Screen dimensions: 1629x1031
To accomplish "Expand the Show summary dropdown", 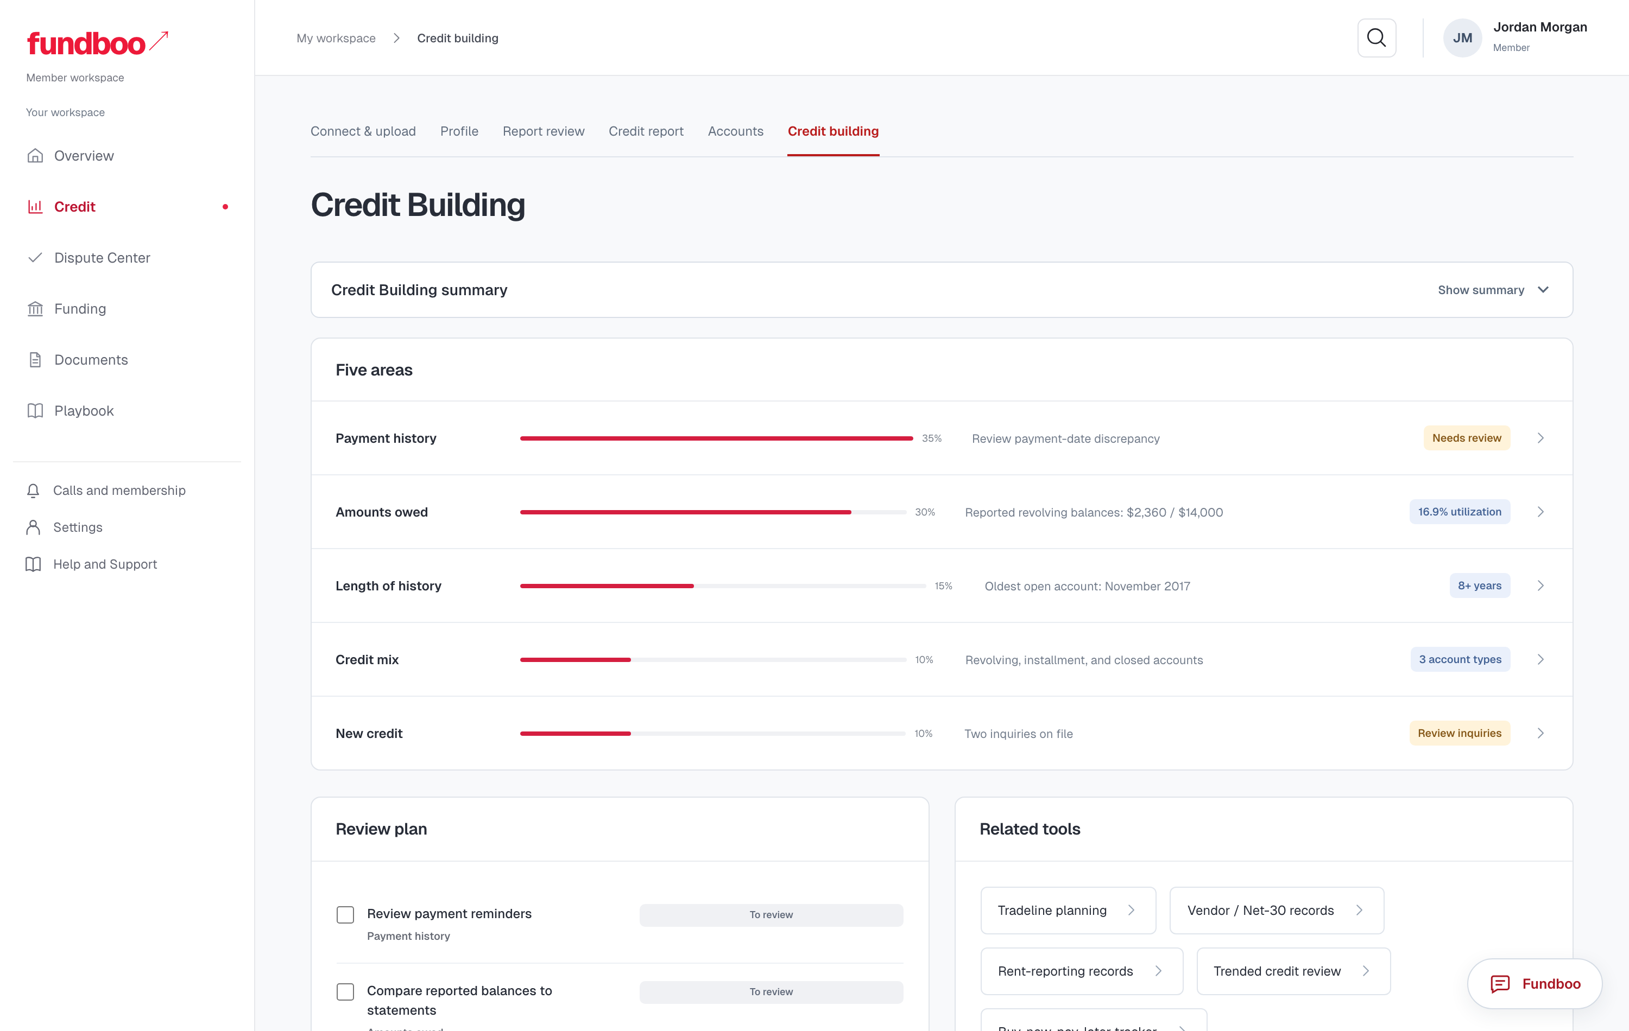I will pyautogui.click(x=1493, y=290).
